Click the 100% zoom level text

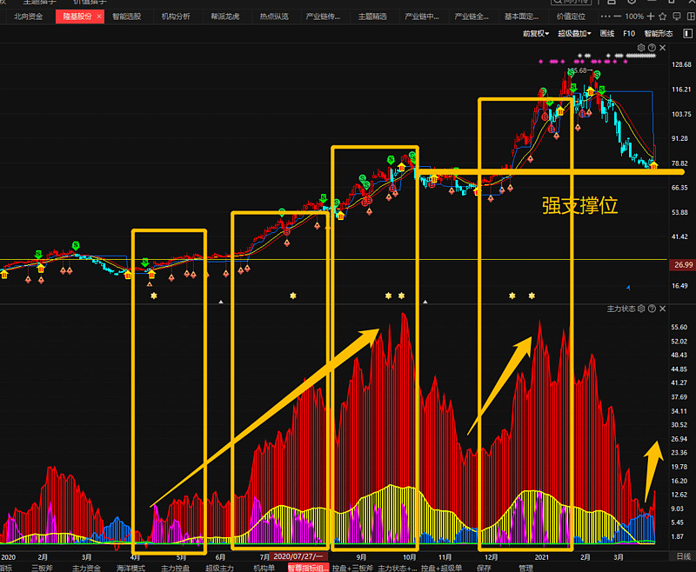634,17
